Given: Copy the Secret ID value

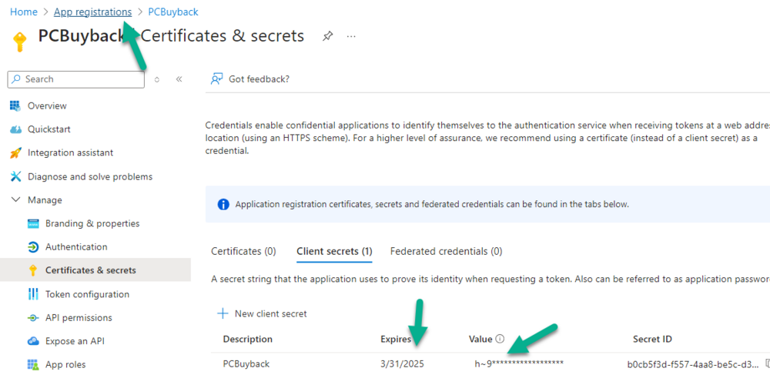Looking at the screenshot, I should [x=768, y=363].
